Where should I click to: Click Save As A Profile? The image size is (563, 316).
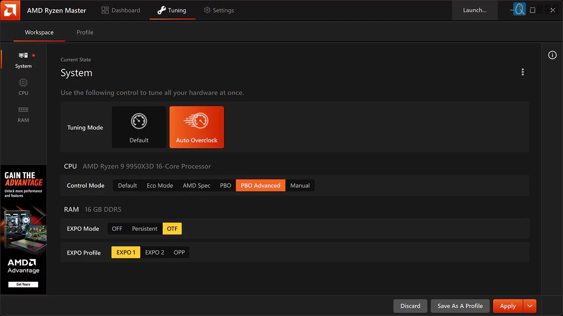click(460, 306)
